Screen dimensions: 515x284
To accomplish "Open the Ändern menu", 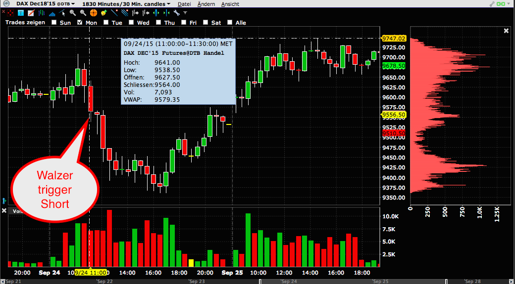I will click(x=206, y=4).
